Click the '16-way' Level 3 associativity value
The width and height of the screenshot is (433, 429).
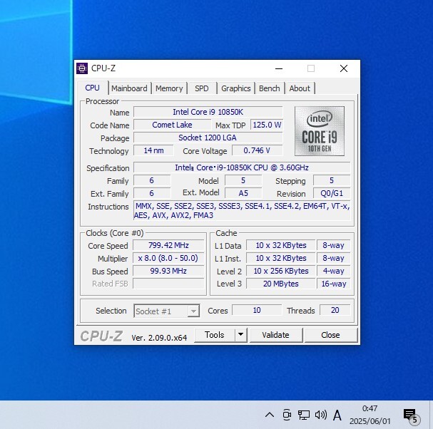tap(334, 284)
